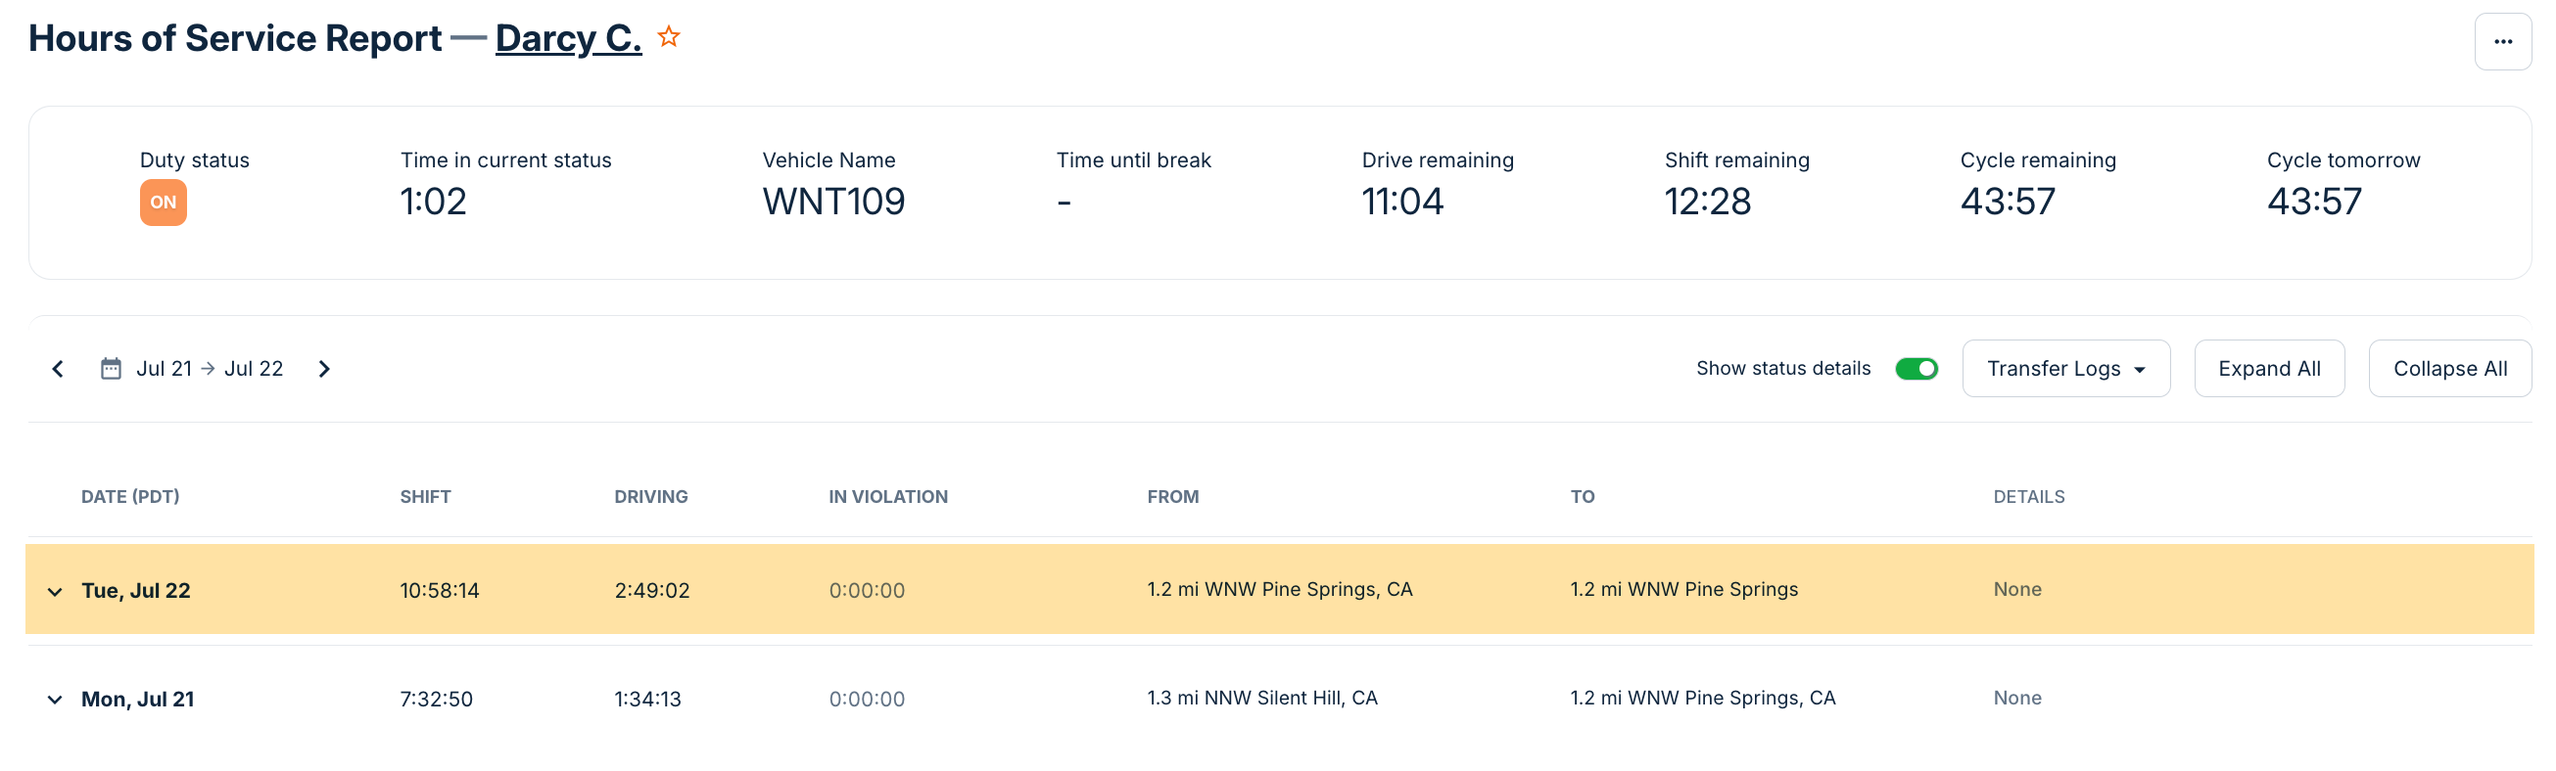Click the Collapse All button

[x=2449, y=369]
